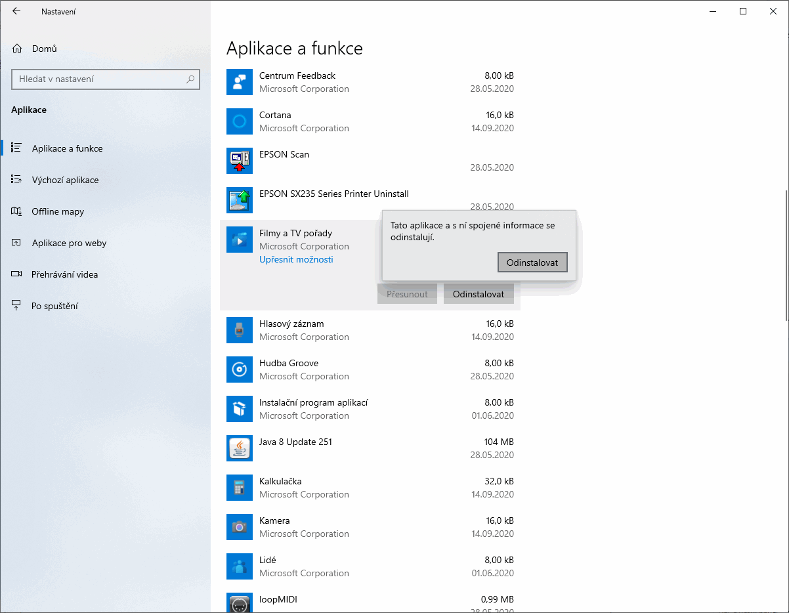
Task: Open the Offline mapy section
Action: point(105,211)
